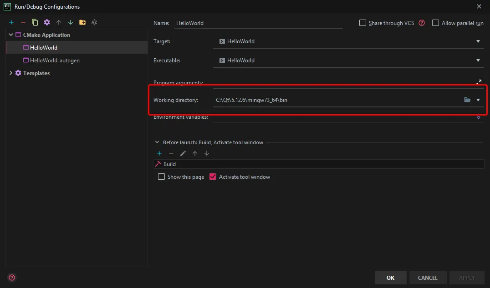Create new folder for configurations
The width and height of the screenshot is (490, 288).
coord(82,22)
